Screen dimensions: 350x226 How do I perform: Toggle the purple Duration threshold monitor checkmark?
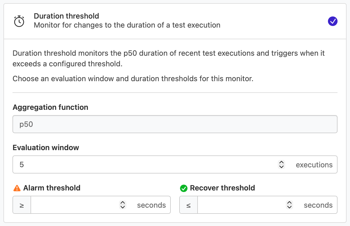[x=333, y=21]
